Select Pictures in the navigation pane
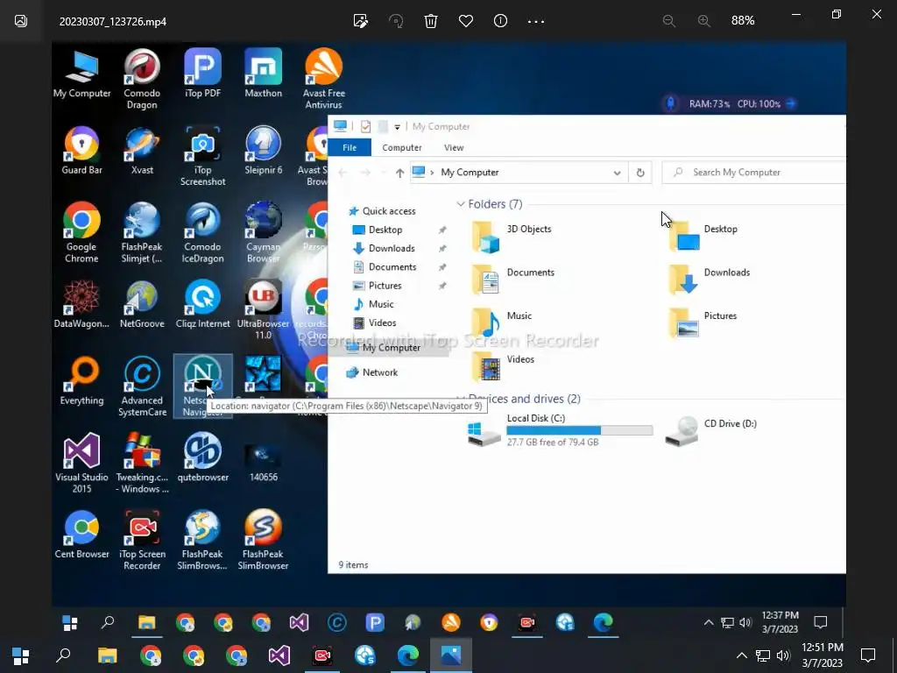Screen dimensions: 897x673 pos(385,286)
